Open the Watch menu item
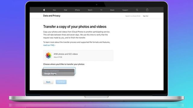This screenshot has height=108, width=193. point(90,10)
